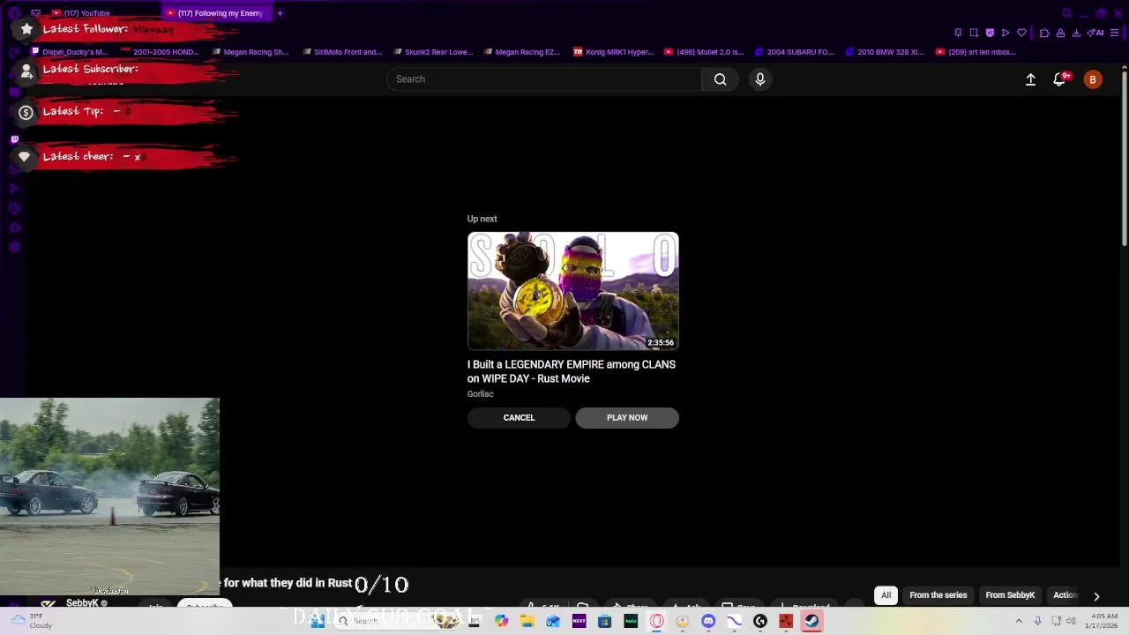Cancel the up next autoplay

[x=519, y=418]
